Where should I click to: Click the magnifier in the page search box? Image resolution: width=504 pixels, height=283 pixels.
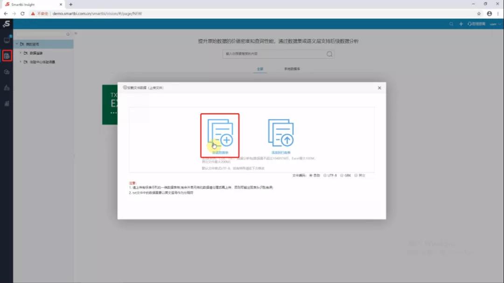pyautogui.click(x=329, y=54)
